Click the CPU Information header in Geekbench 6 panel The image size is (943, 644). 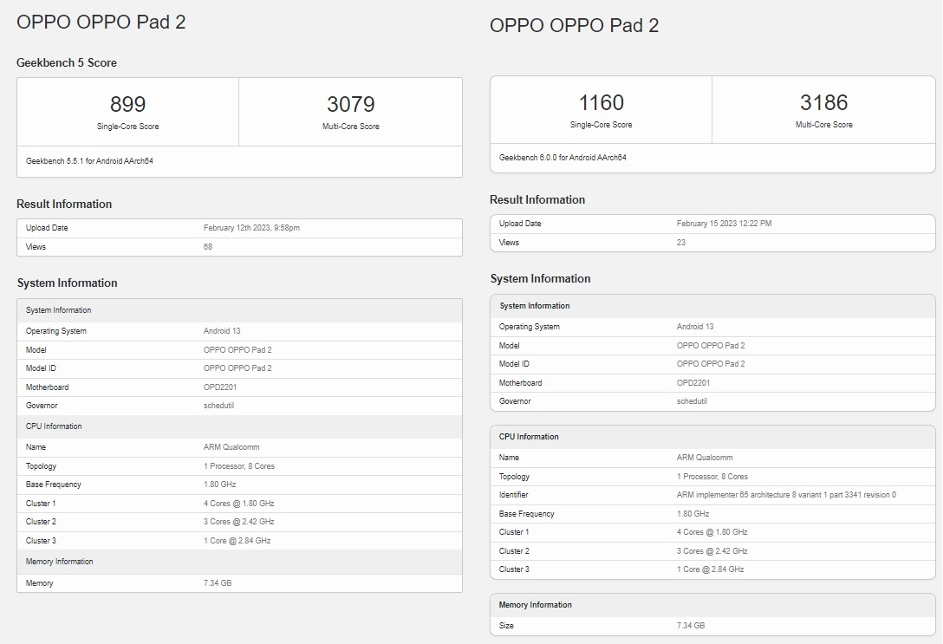click(529, 437)
